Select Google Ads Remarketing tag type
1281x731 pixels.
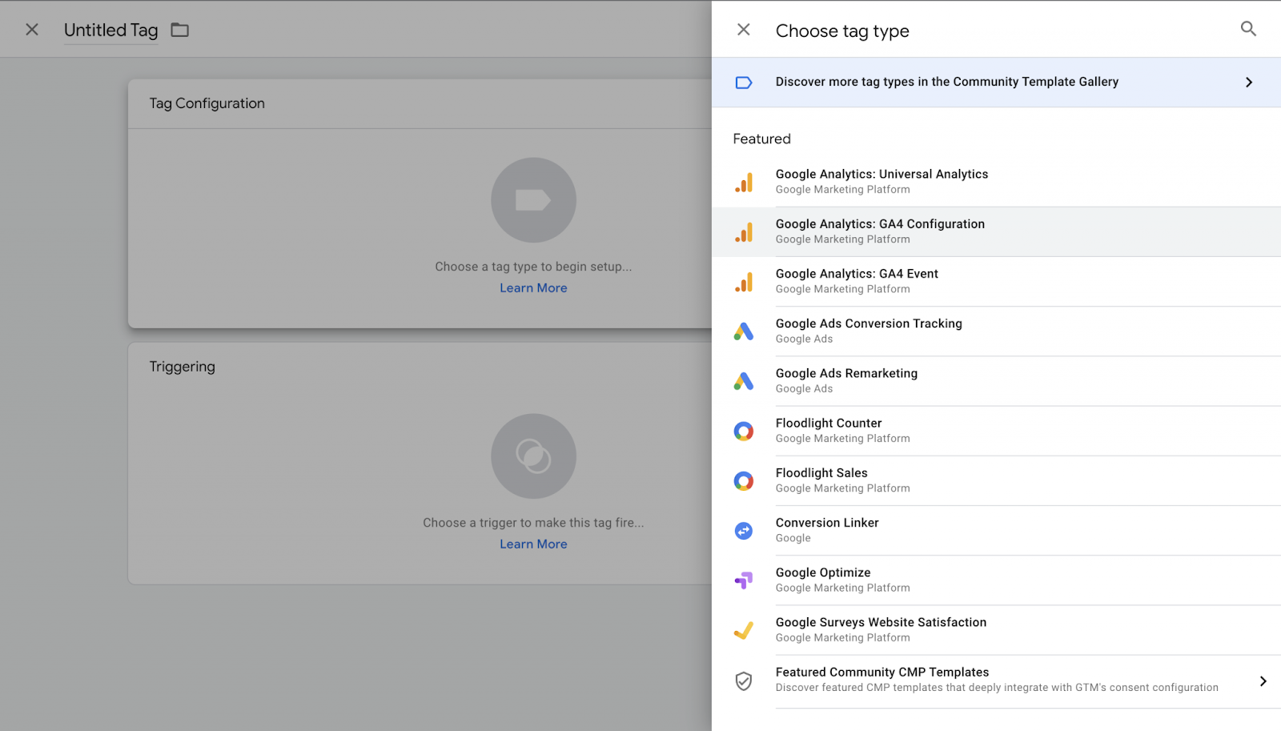click(x=996, y=381)
